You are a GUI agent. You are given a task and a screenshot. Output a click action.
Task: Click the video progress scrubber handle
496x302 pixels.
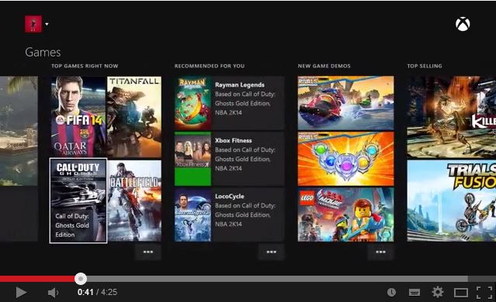[81, 279]
